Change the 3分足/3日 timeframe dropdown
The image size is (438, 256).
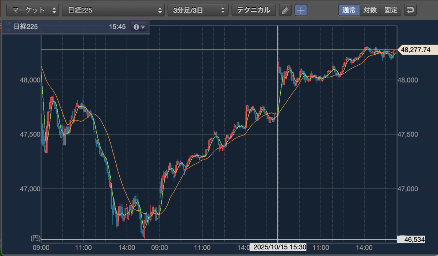coord(198,10)
